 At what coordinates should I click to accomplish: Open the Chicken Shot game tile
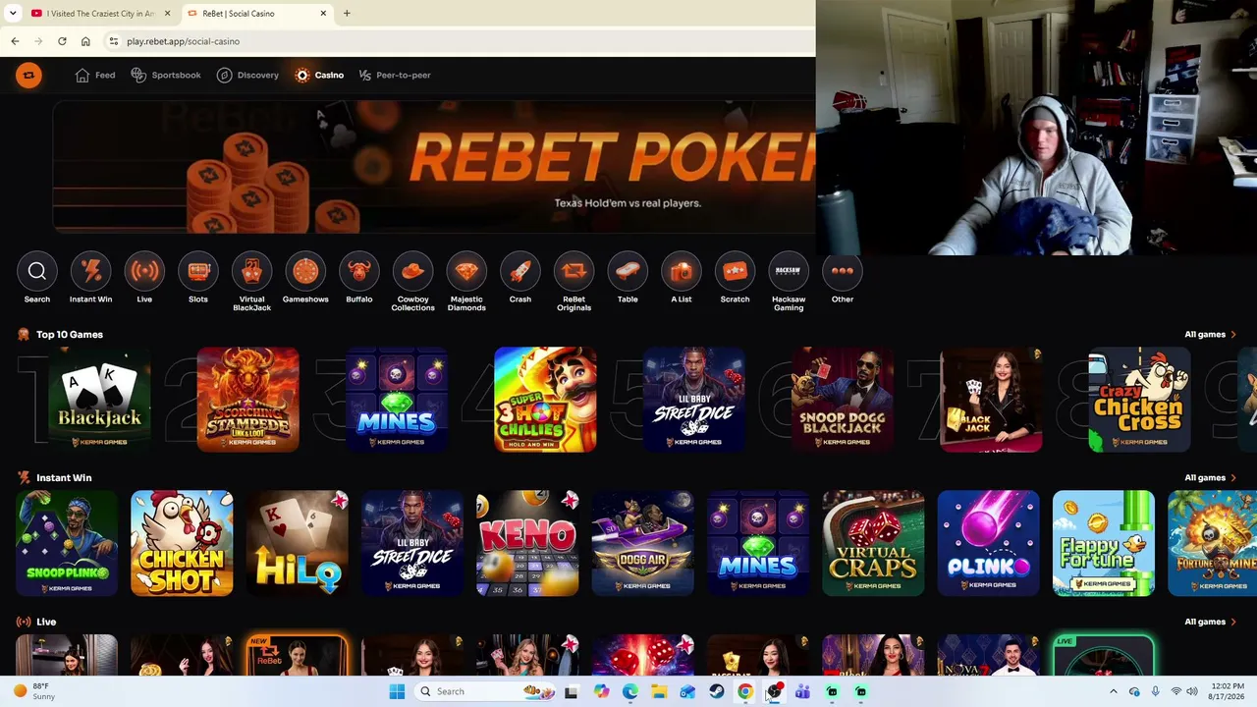182,543
